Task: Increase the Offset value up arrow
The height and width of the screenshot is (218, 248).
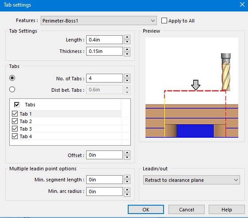Action: point(127,153)
